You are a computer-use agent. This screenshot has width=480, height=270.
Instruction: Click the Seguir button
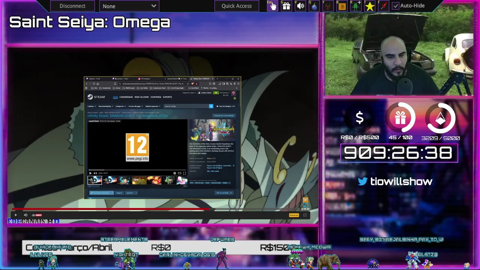coord(119,193)
